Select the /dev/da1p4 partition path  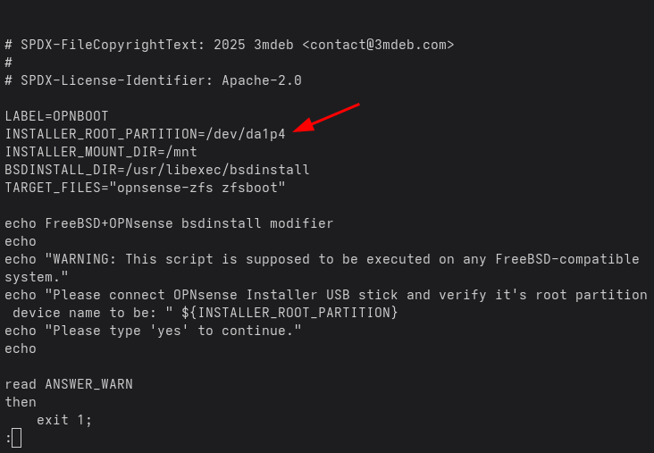point(246,134)
